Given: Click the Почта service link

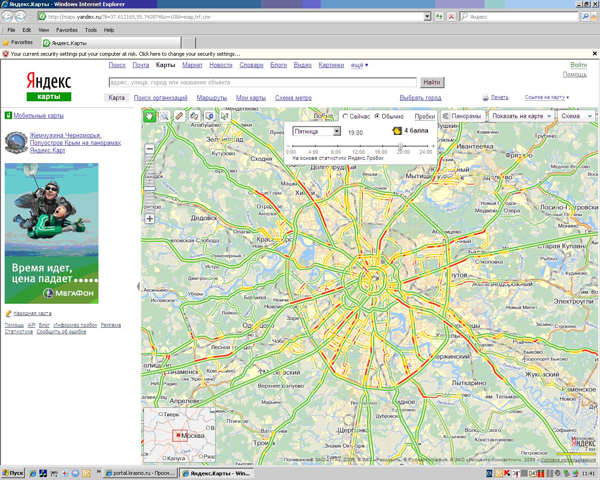Looking at the screenshot, I should tap(141, 65).
